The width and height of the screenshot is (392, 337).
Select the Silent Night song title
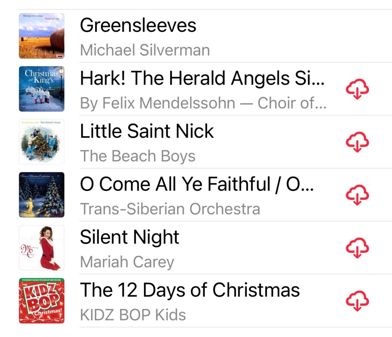click(129, 237)
